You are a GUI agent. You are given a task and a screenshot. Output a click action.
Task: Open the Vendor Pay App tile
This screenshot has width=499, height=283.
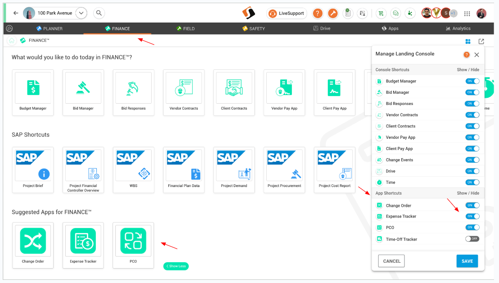click(284, 92)
